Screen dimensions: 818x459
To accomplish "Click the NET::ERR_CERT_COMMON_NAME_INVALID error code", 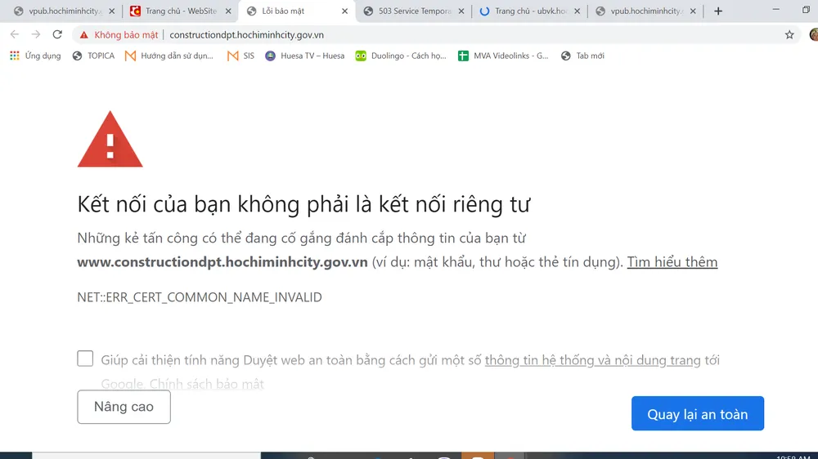I will pos(200,297).
